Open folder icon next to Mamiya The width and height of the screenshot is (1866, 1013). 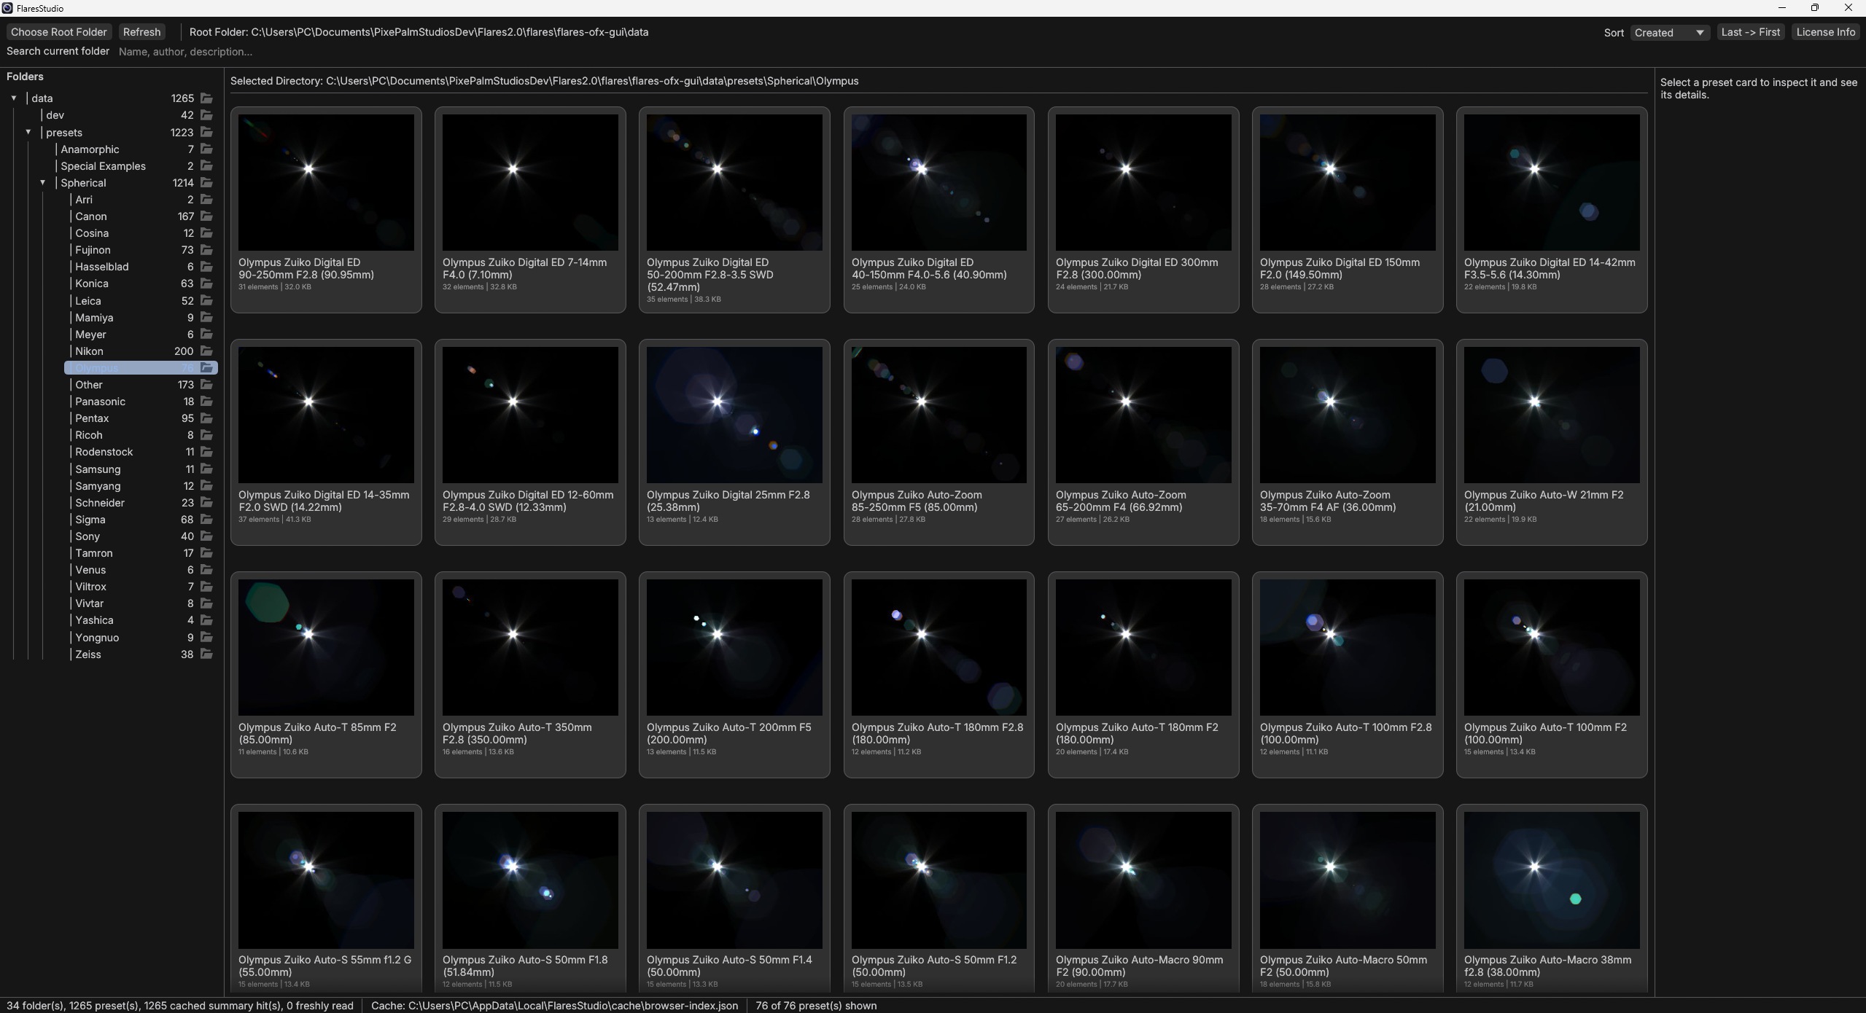coord(206,318)
